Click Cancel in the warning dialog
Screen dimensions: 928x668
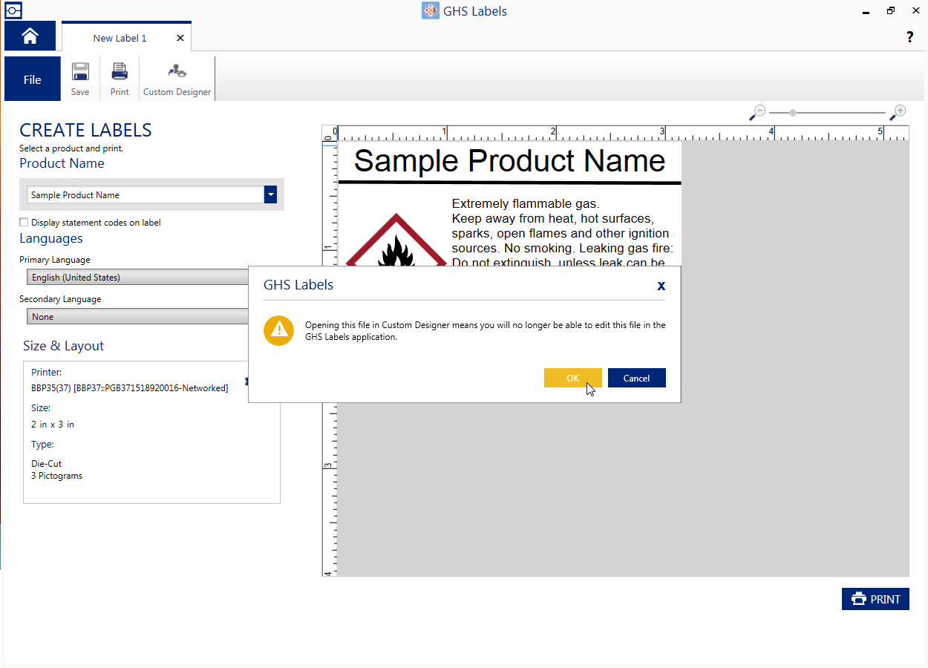[636, 378]
